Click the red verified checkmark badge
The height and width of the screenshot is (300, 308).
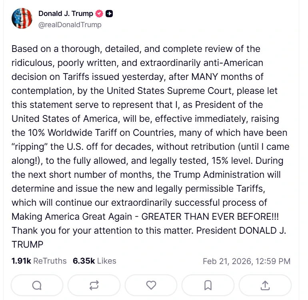(99, 14)
